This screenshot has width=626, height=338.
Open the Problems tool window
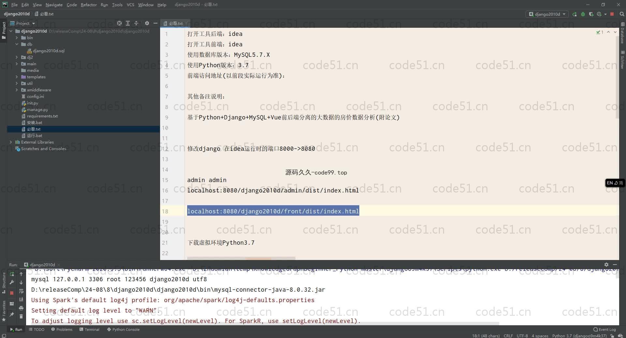(x=62, y=330)
